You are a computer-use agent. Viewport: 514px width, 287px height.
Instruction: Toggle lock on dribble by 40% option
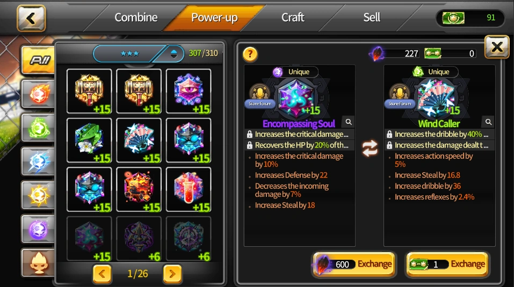[389, 134]
